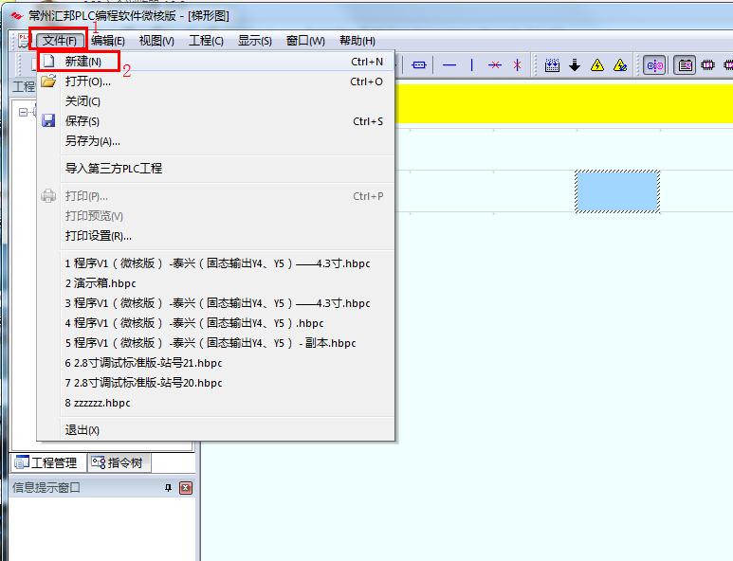This screenshot has width=733, height=561.
Task: Open the 工程(C) menu
Action: (206, 41)
